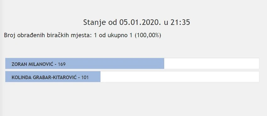Click the "1 od ukupno 1" count
Screen dimensions: 267x116
pos(113,35)
